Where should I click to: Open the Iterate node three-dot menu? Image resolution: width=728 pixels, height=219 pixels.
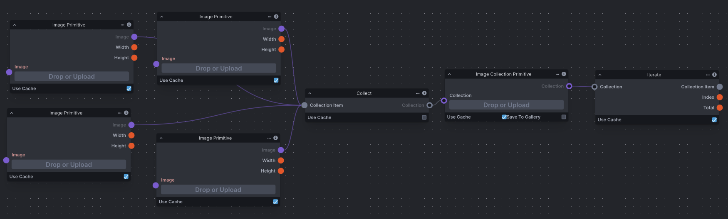click(x=708, y=75)
